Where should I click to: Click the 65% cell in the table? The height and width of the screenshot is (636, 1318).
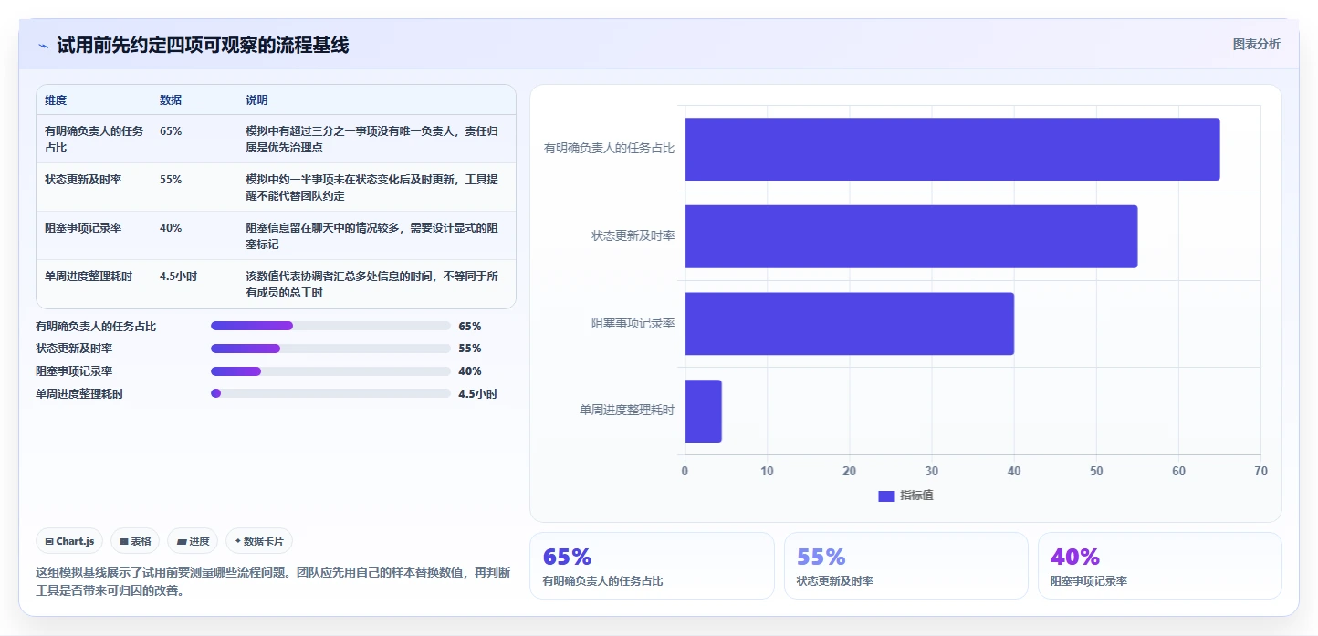pyautogui.click(x=171, y=131)
